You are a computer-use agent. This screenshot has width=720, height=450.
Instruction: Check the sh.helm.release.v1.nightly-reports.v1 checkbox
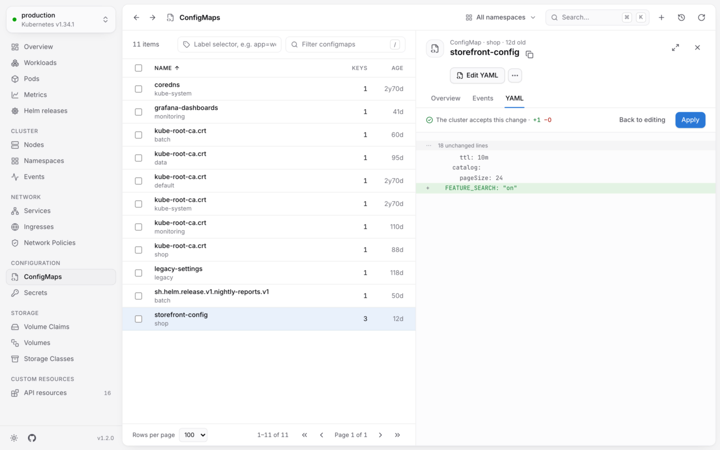(x=138, y=296)
